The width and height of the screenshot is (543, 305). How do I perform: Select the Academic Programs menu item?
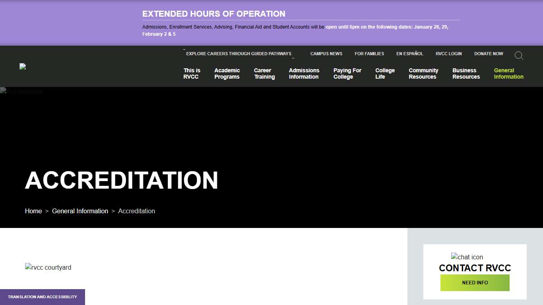[227, 73]
